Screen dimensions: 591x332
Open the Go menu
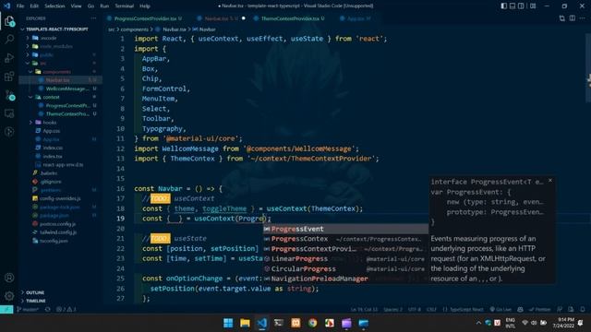coord(90,6)
